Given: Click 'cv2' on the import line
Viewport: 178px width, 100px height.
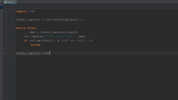Looking at the screenshot, I should point(32,11).
